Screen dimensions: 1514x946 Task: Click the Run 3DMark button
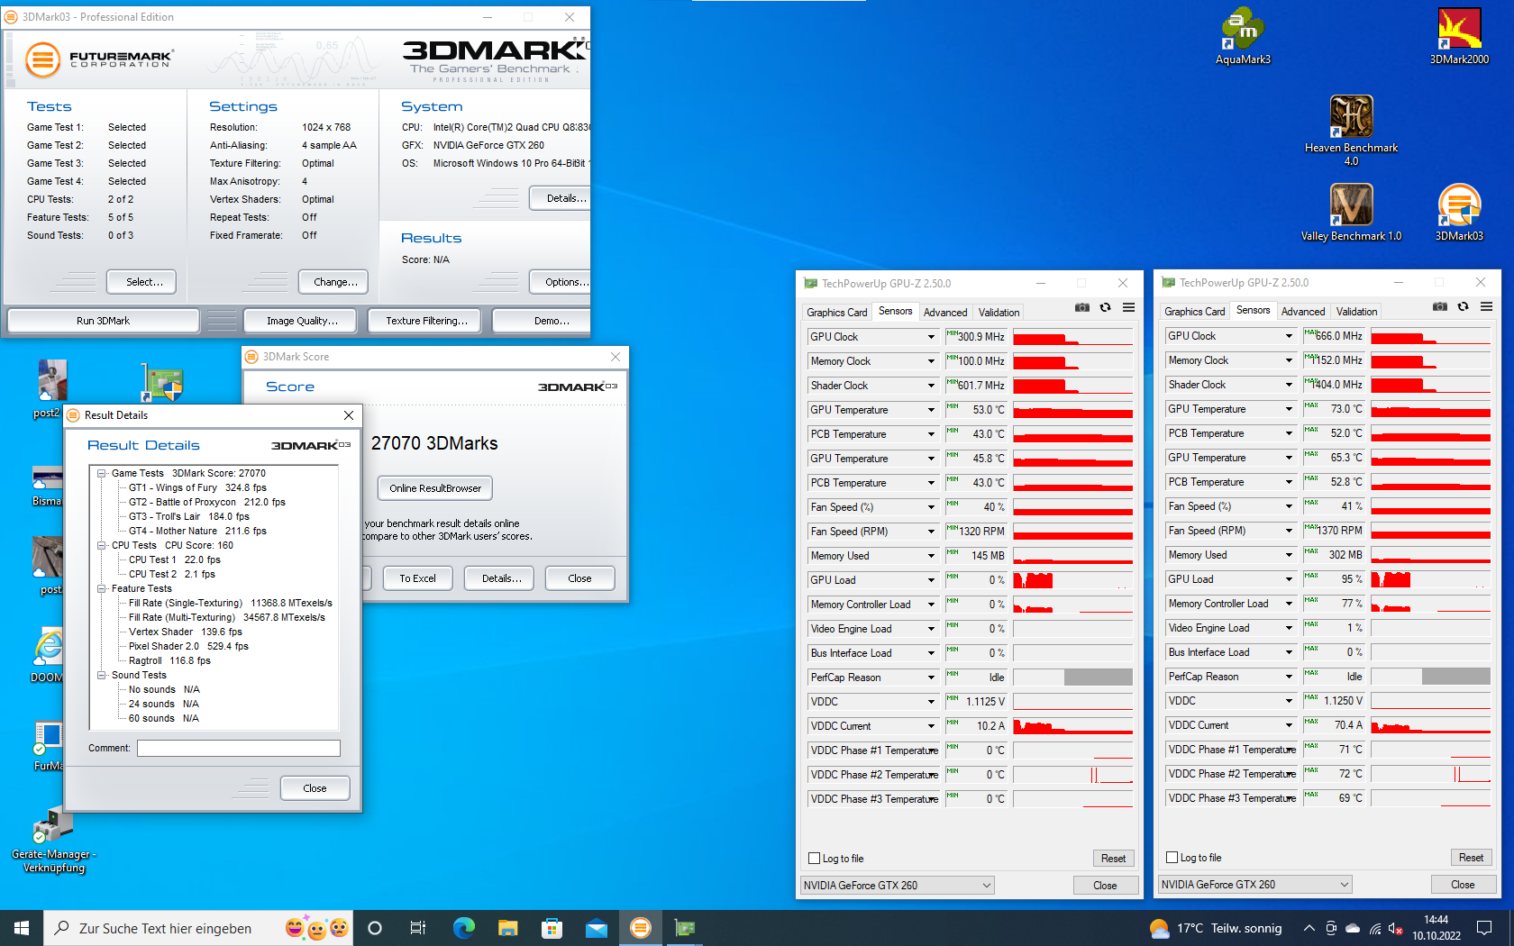103,321
